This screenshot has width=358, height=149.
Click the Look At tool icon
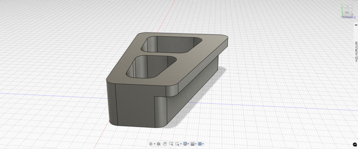[x=159, y=144]
